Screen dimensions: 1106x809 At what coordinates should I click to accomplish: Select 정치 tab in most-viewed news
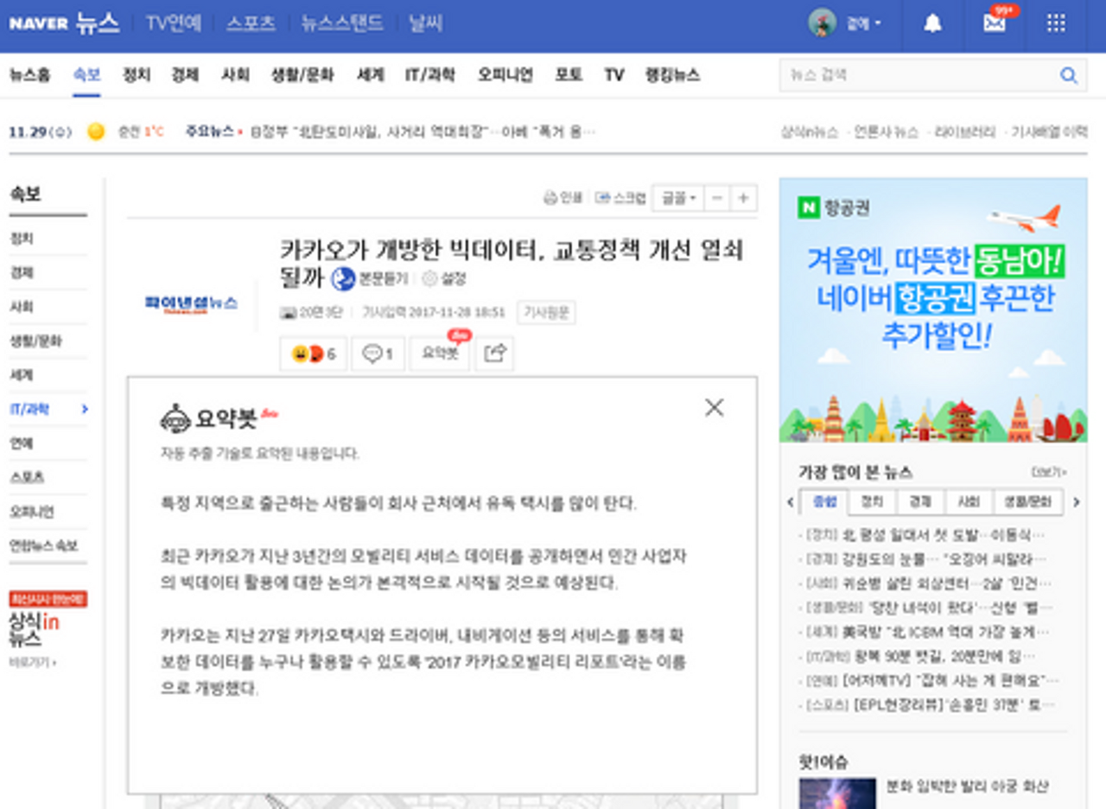[x=872, y=501]
